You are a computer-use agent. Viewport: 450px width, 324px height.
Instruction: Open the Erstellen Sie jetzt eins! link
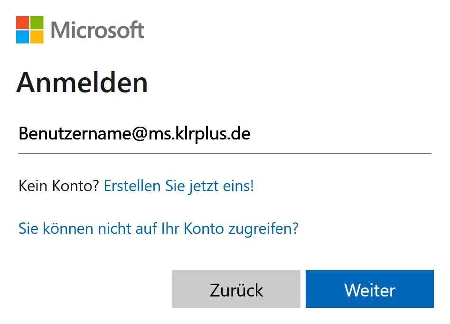(178, 186)
